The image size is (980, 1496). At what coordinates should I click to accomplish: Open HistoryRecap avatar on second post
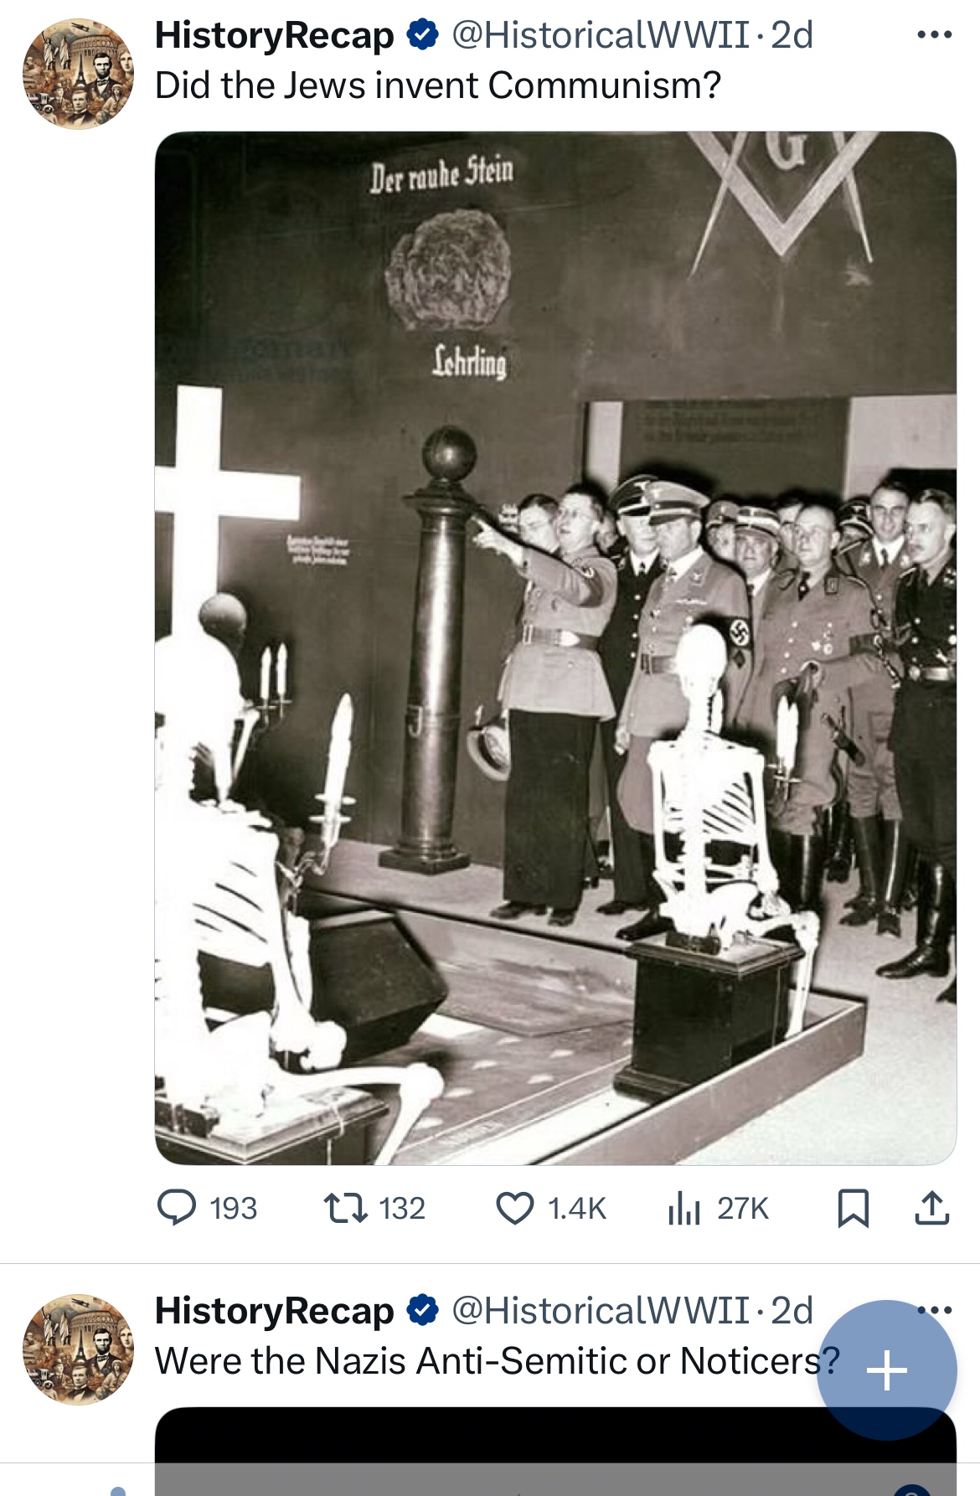click(x=78, y=1349)
